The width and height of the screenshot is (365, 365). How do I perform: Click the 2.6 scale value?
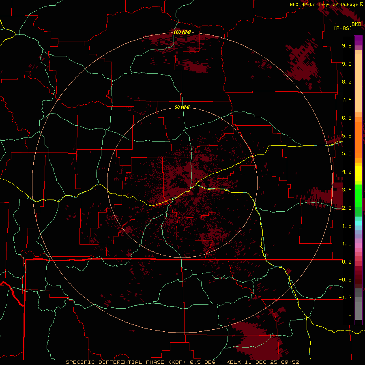tap(347, 208)
